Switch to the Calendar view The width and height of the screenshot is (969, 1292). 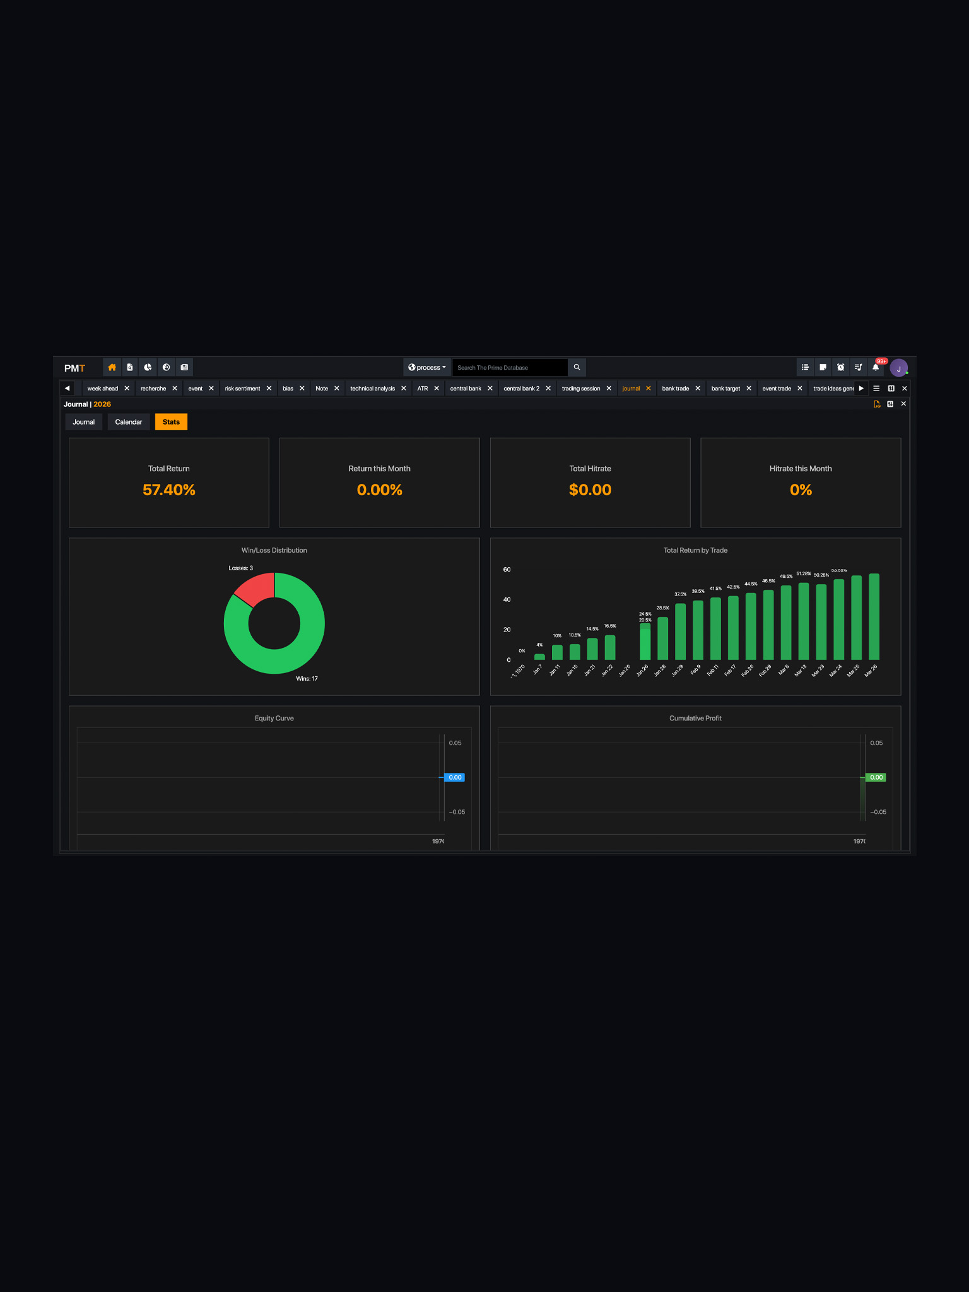129,422
